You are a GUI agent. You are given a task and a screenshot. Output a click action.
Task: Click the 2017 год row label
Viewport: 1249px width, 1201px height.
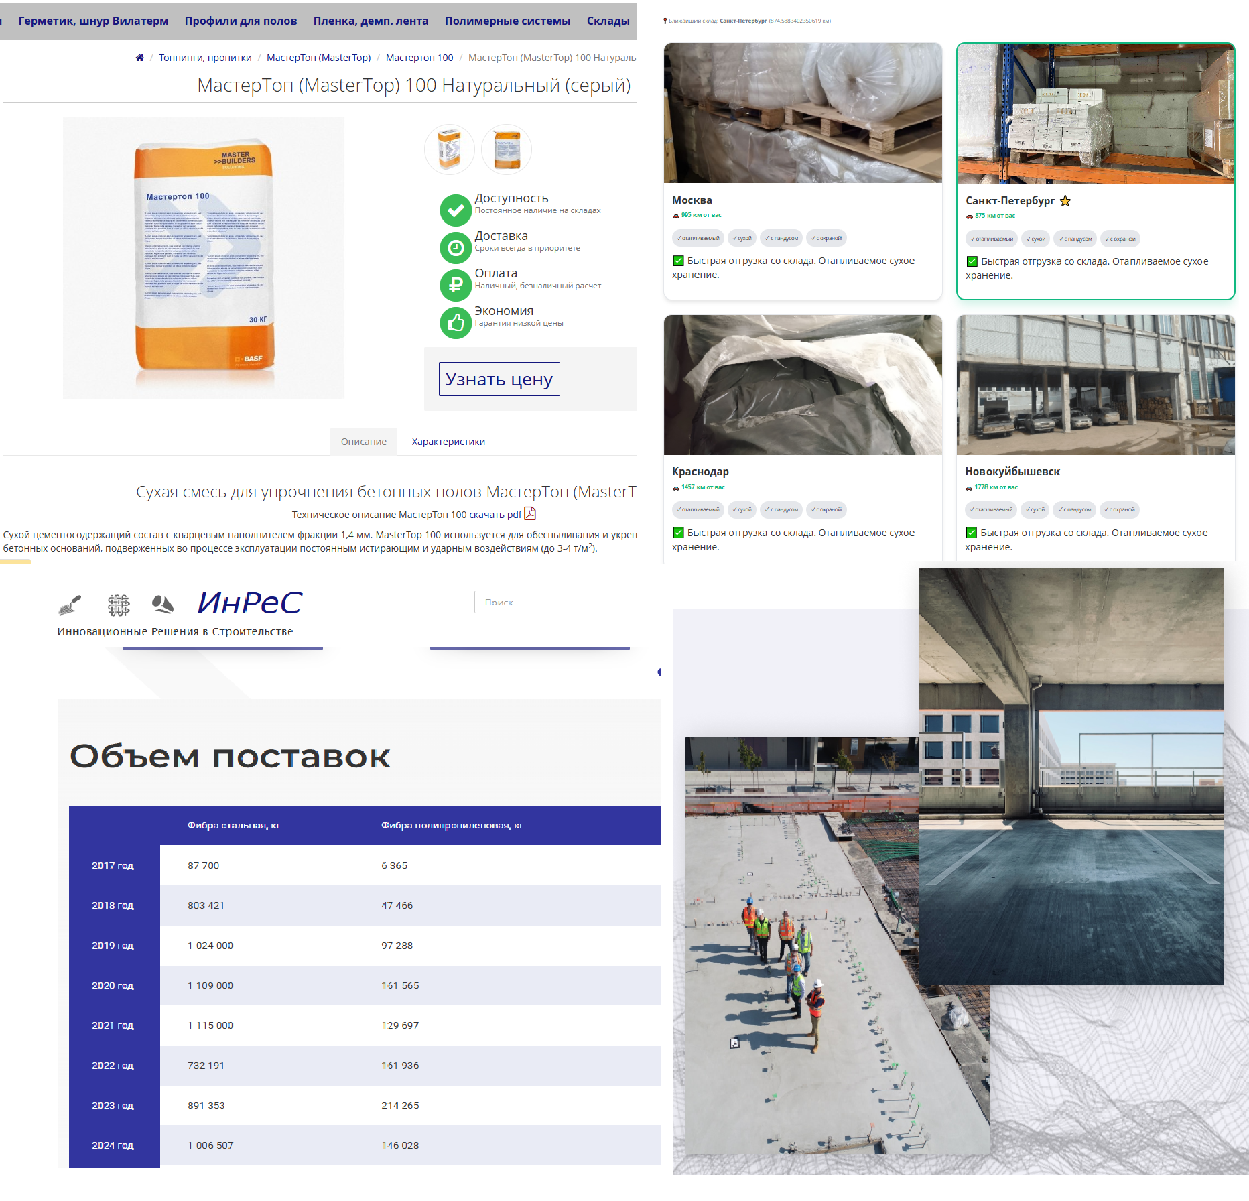tap(113, 865)
